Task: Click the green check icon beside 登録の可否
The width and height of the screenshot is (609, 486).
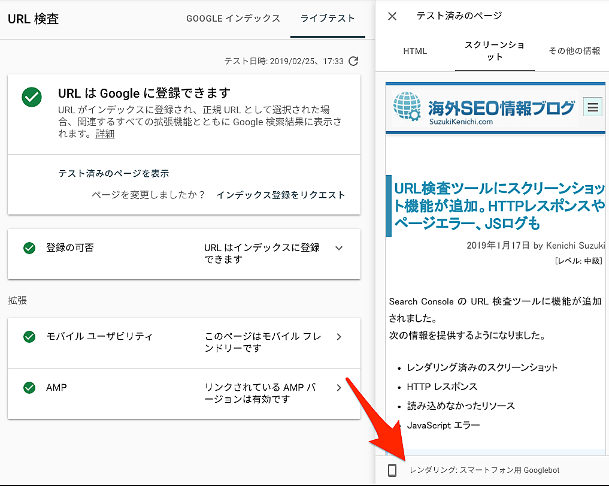Action: coord(29,248)
